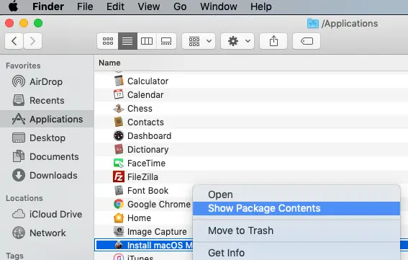408x260 pixels.
Task: Open the Edit menu
Action: (115, 6)
